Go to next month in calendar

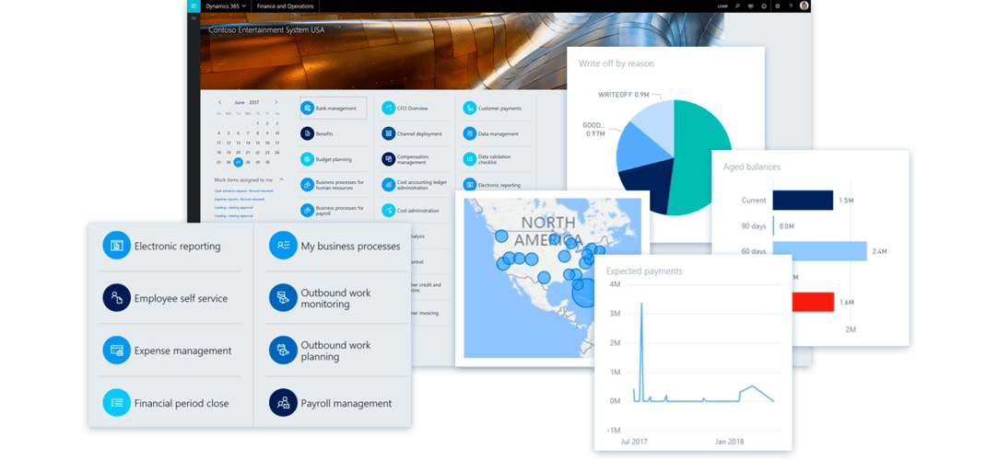pos(276,101)
